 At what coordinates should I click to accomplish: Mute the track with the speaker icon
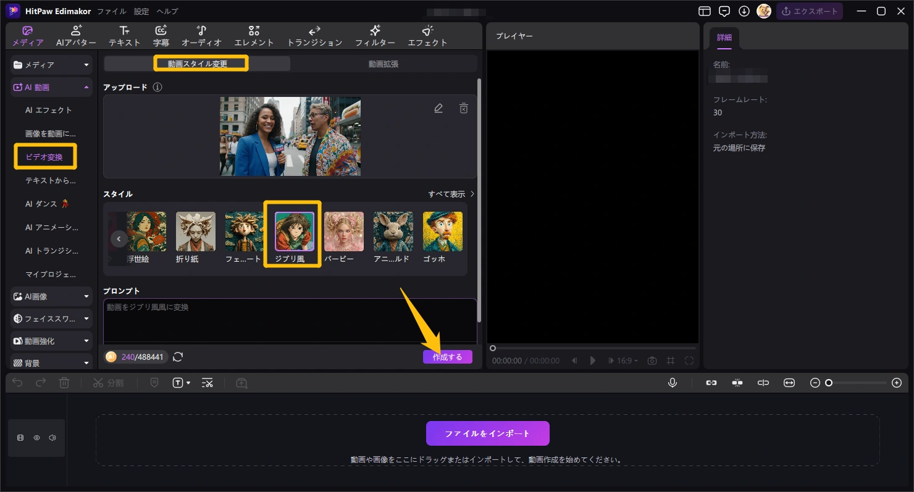click(x=53, y=438)
